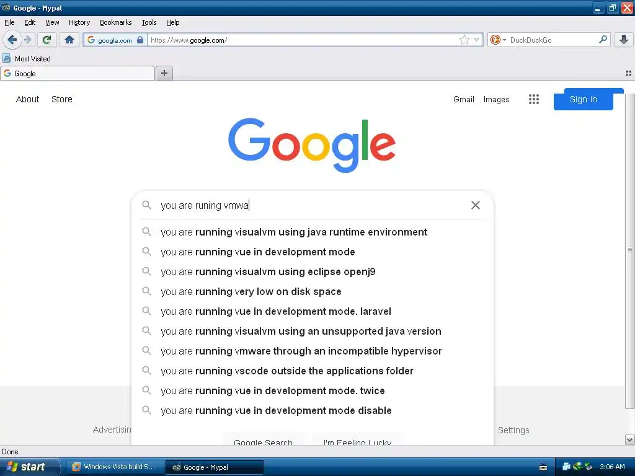Expand the URL history dropdown arrow
The image size is (635, 476).
point(477,40)
